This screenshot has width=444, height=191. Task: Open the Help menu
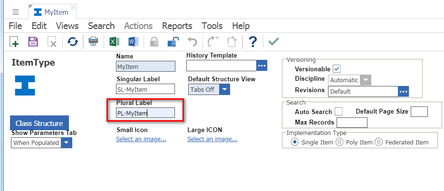coord(241,26)
